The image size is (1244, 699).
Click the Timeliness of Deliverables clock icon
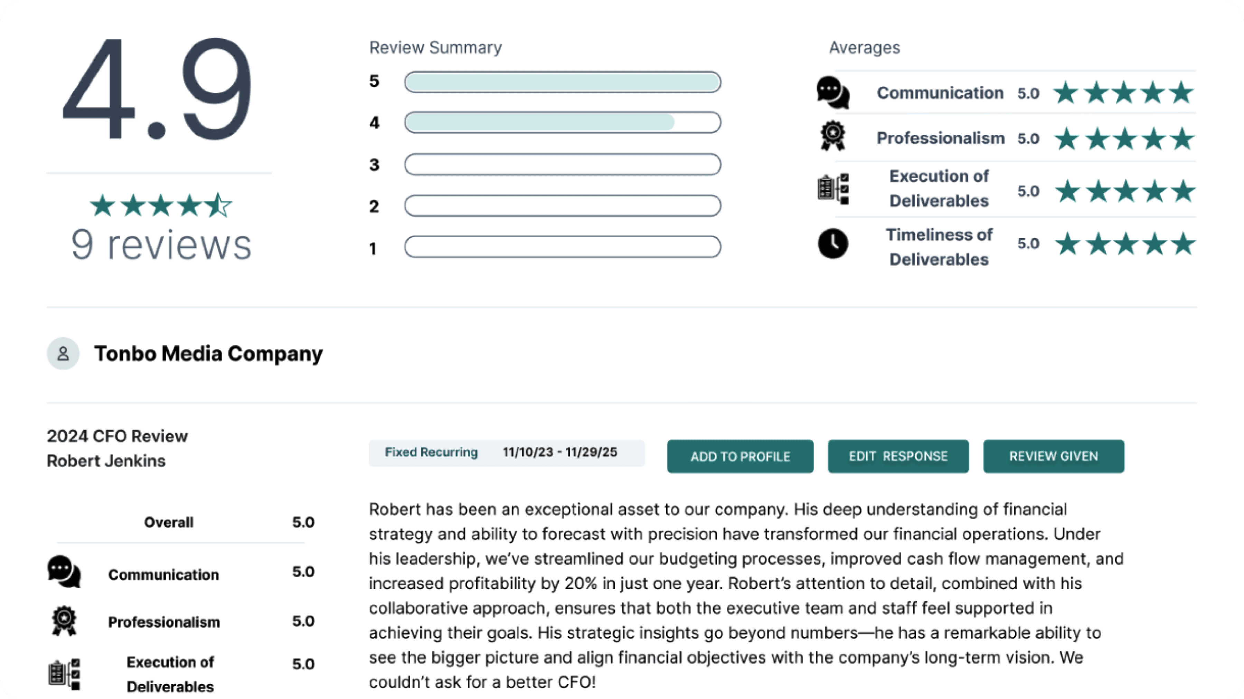tap(832, 243)
